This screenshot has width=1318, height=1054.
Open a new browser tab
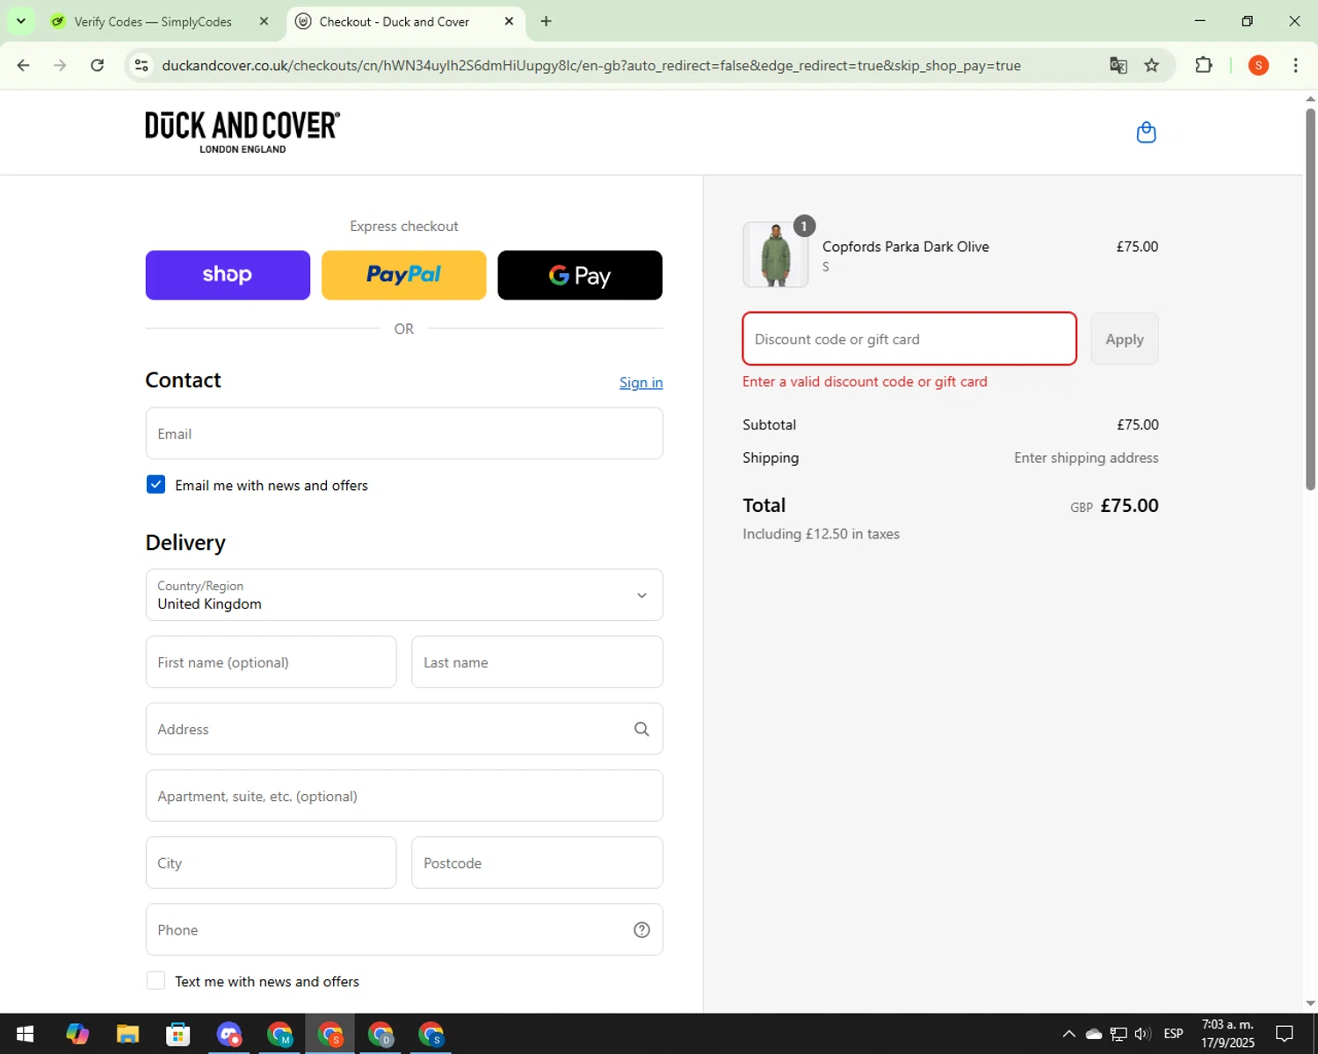click(x=546, y=21)
